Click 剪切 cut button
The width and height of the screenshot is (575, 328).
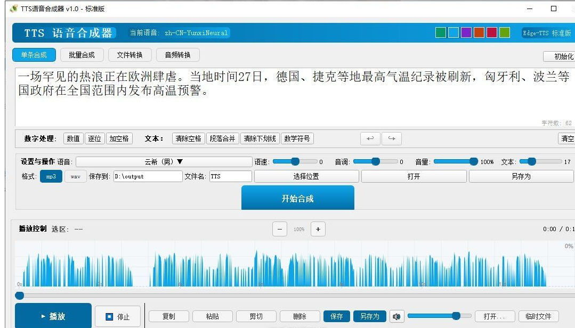[256, 316]
